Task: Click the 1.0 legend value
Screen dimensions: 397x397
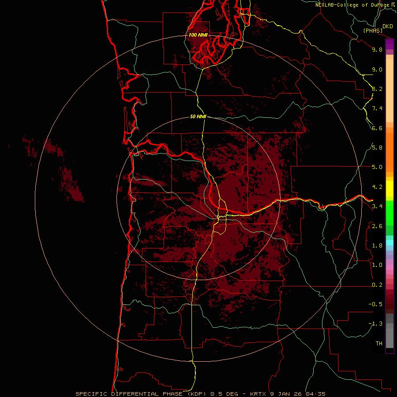Action: pos(377,266)
